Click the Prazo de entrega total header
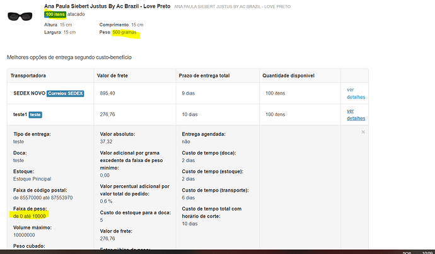This screenshot has height=254, width=435. pyautogui.click(x=204, y=76)
